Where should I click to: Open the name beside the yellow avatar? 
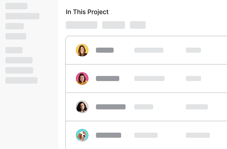click(x=105, y=50)
